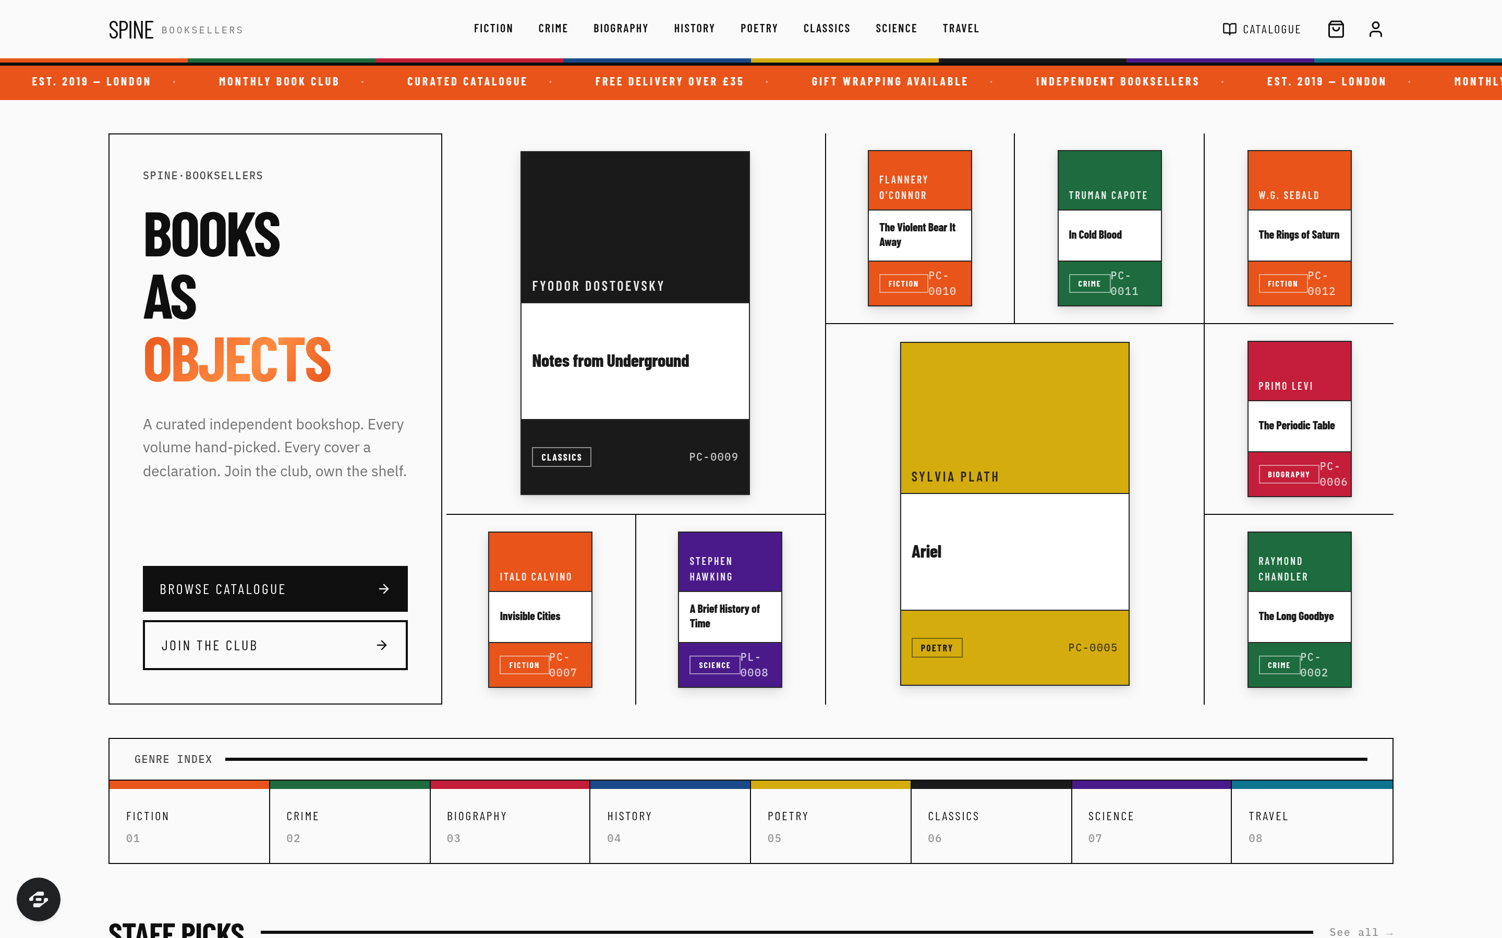Open The Violent Bear It Away cover

920,228
